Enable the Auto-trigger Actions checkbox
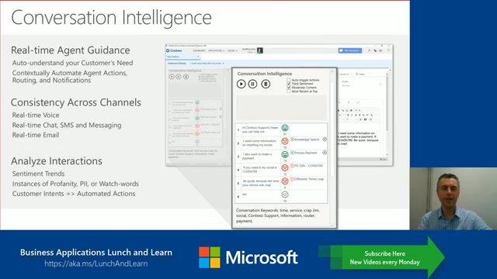 (289, 80)
